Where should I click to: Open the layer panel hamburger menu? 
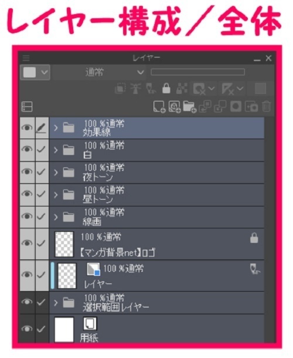point(26,58)
